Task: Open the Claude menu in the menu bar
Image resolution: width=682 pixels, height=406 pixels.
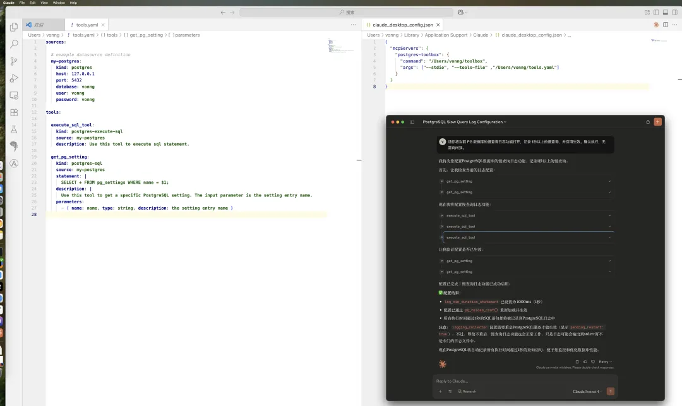Action: pyautogui.click(x=9, y=2)
